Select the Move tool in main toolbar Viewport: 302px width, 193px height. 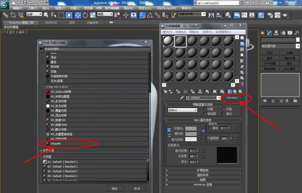pos(78,15)
